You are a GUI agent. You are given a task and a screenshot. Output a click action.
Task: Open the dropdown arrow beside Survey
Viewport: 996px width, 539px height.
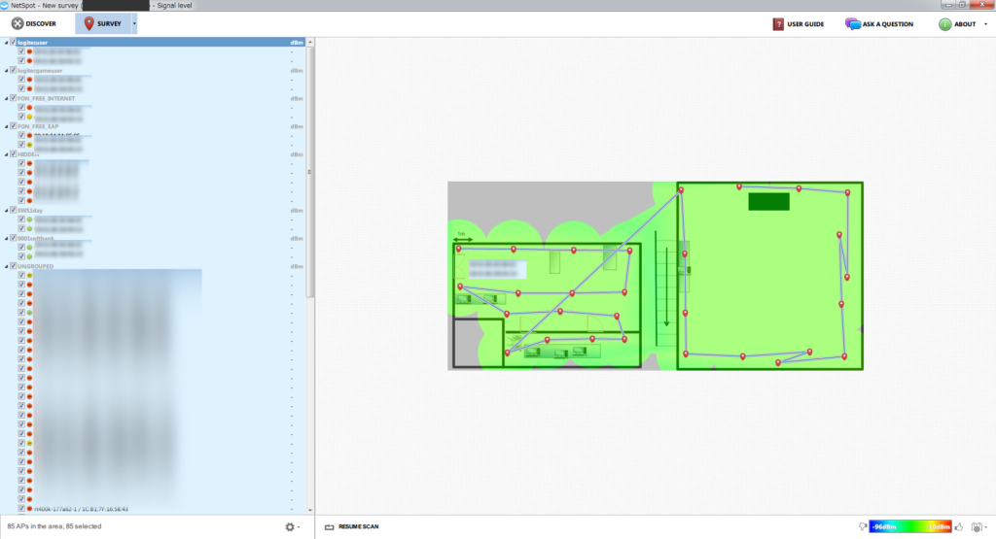coord(134,23)
